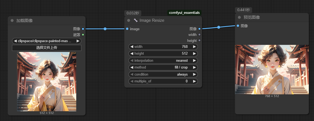This screenshot has width=314, height=121.
Task: Click the 选择文件上传 upload button
Action: click(x=47, y=48)
